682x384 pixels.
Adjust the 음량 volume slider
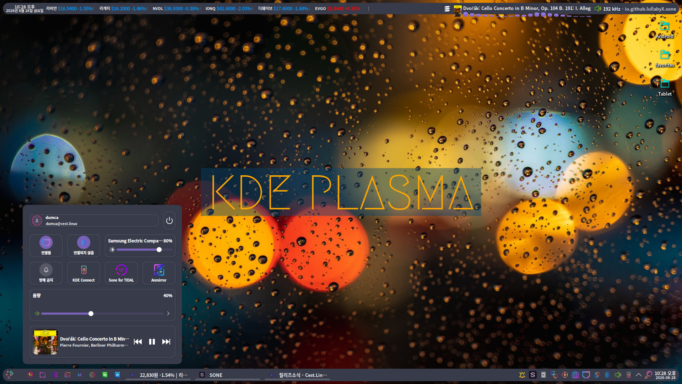click(102, 314)
